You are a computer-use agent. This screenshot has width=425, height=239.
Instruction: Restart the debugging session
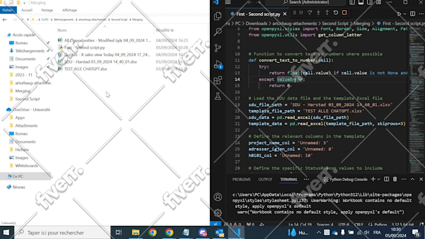pyautogui.click(x=336, y=12)
